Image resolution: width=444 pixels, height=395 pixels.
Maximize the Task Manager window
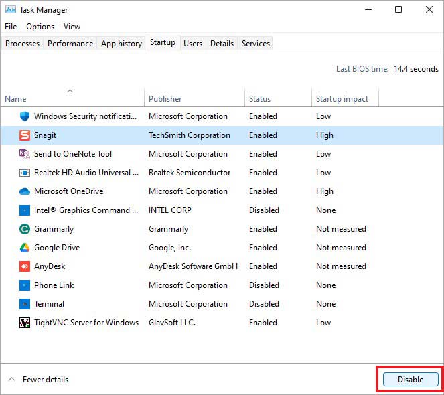398,10
